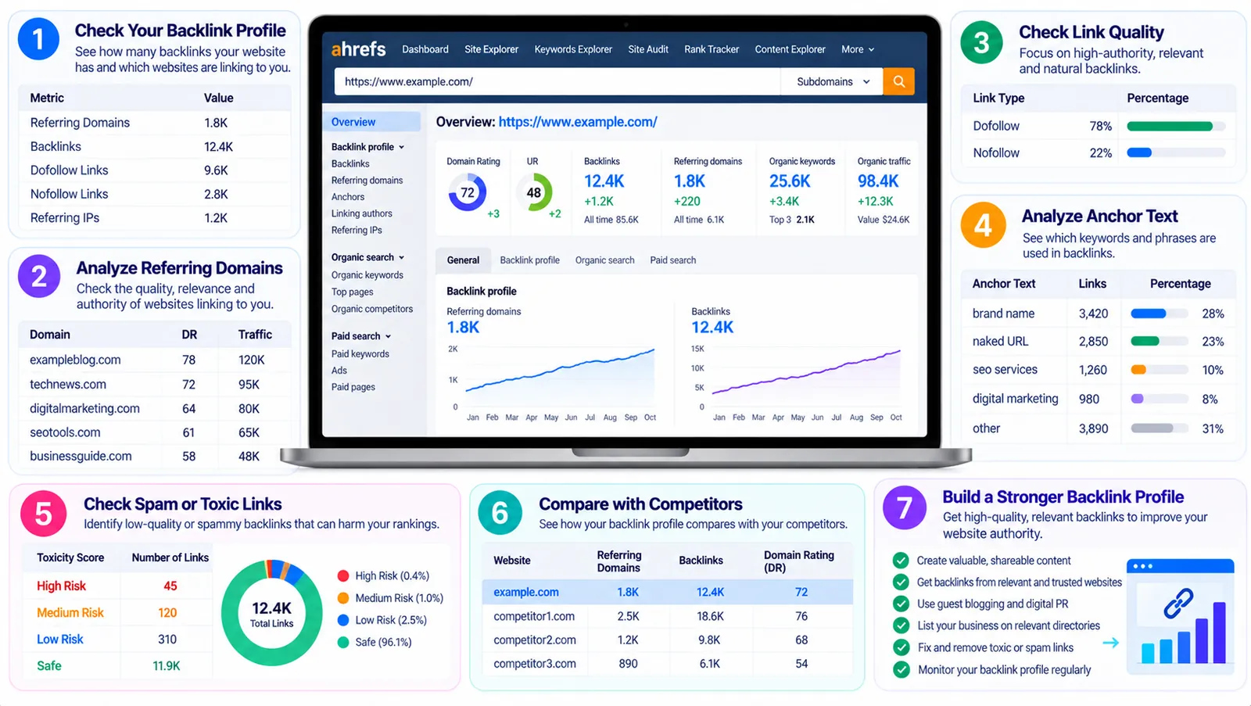Viewport: 1251px width, 706px height.
Task: Click the checkmark beside Fix and remove toxic links
Action: point(902,647)
